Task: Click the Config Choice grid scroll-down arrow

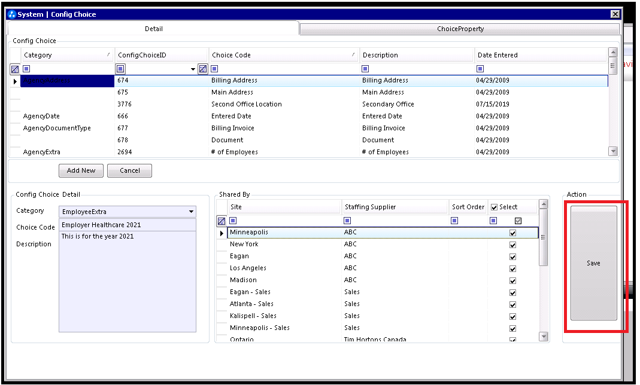Action: 612,151
